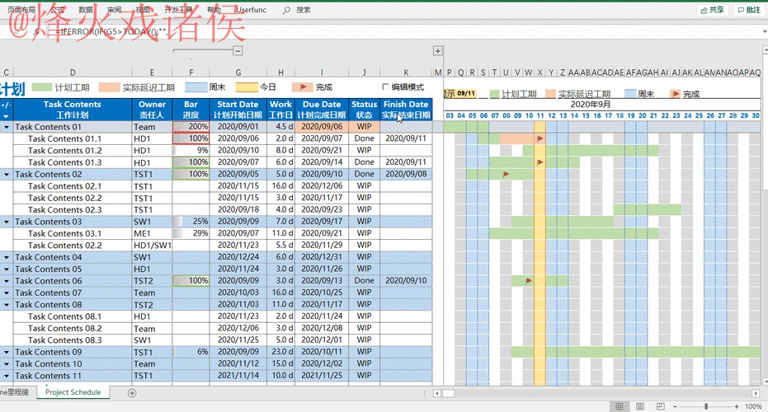Click the Share (共享) button
This screenshot has height=412, width=768.
(712, 10)
